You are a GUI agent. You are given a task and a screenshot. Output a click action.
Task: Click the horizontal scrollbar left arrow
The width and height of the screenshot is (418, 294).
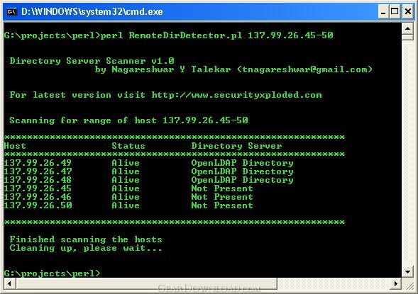pos(10,283)
